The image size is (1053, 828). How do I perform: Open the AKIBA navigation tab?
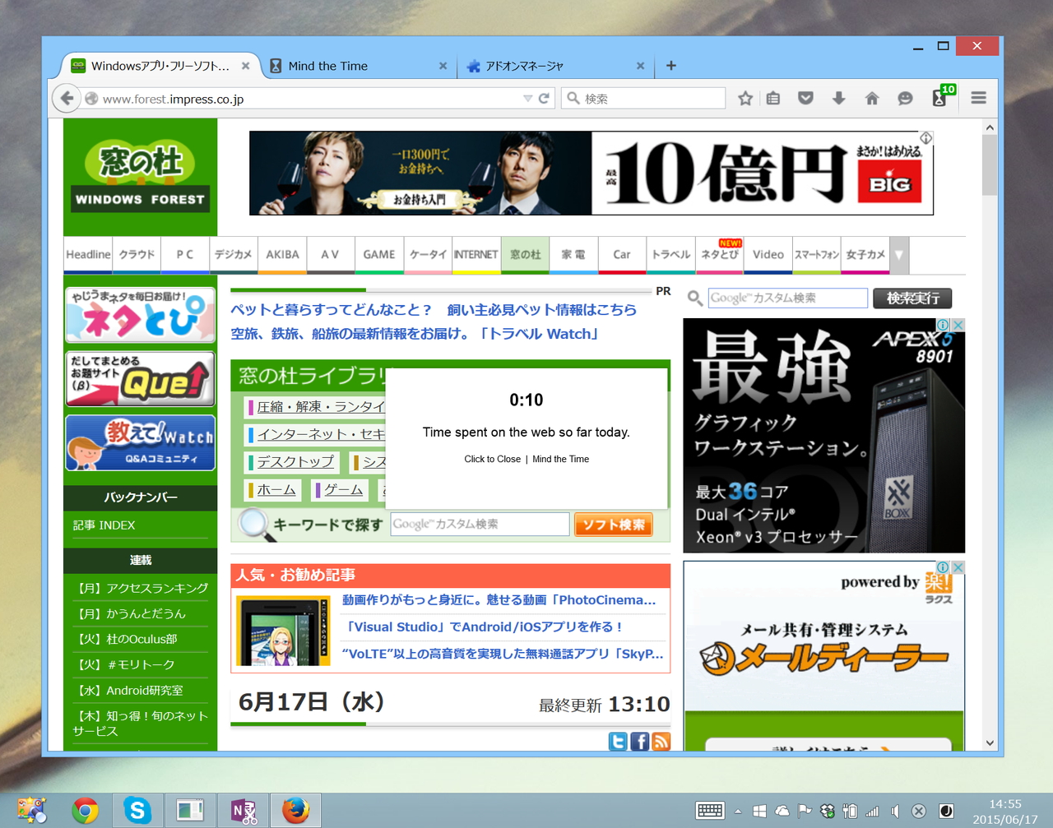(282, 255)
